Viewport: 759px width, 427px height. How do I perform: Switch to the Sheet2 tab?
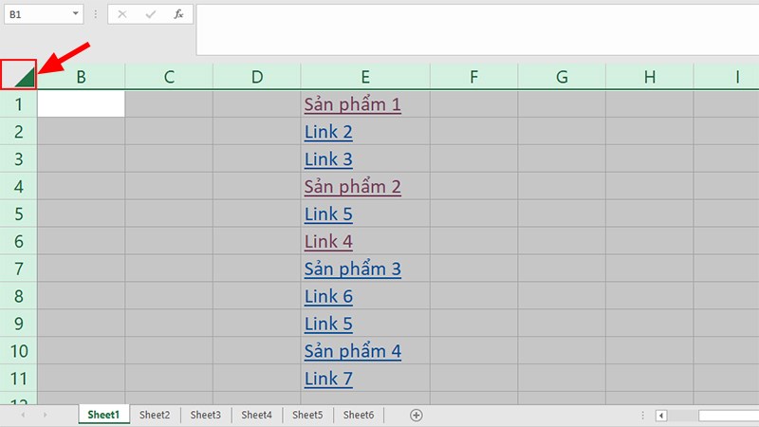155,415
